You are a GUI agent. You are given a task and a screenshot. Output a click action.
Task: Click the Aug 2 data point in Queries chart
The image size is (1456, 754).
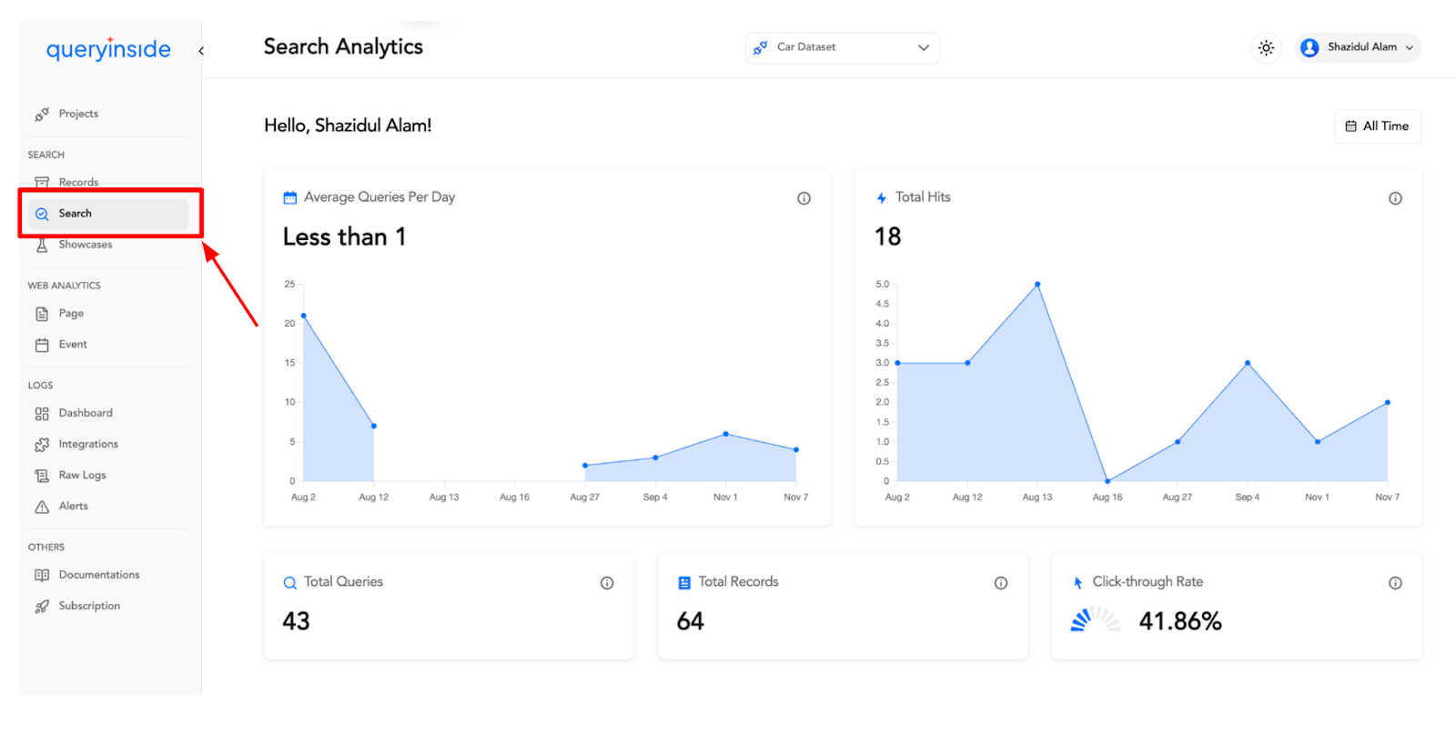[303, 316]
